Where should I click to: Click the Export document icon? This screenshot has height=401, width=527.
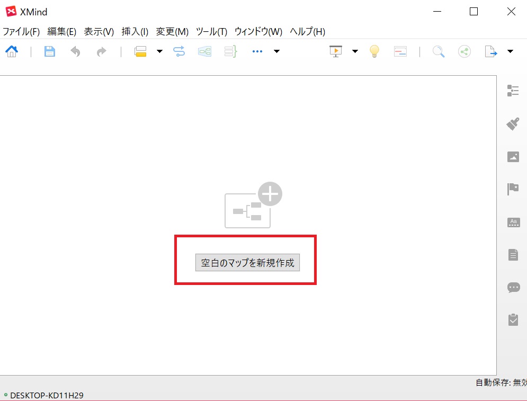(x=490, y=51)
